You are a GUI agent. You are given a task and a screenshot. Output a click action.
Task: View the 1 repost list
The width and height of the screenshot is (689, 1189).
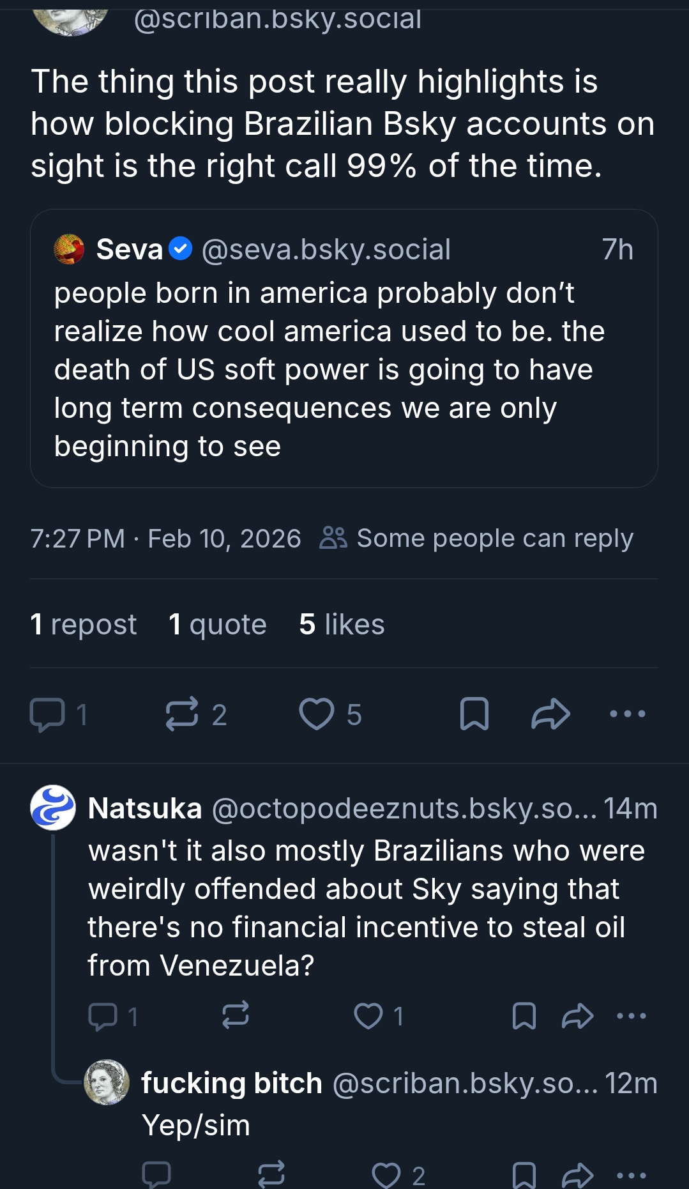84,624
